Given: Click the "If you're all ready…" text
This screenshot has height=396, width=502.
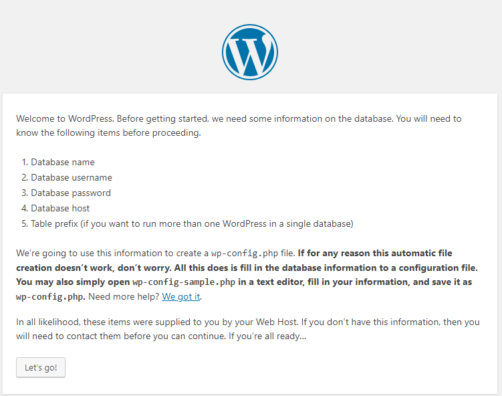Looking at the screenshot, I should [x=267, y=336].
